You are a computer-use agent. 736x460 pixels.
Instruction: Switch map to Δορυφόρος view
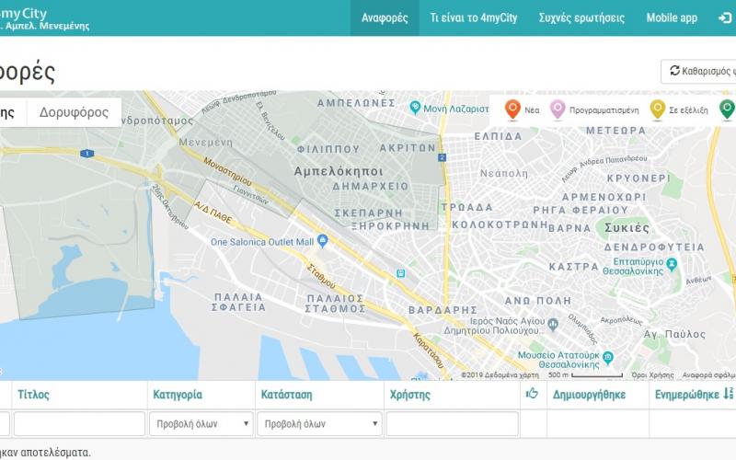pyautogui.click(x=74, y=112)
